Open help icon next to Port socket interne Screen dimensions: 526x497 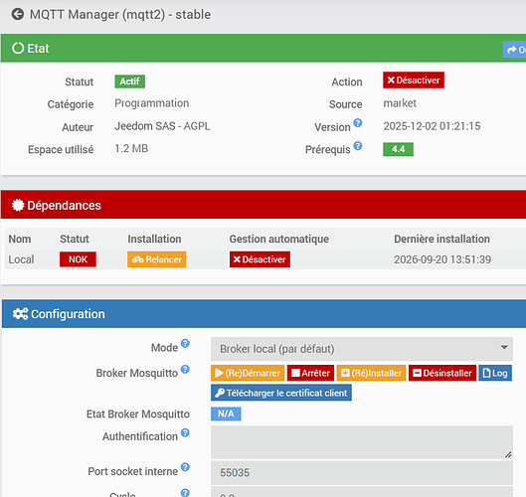click(x=185, y=467)
